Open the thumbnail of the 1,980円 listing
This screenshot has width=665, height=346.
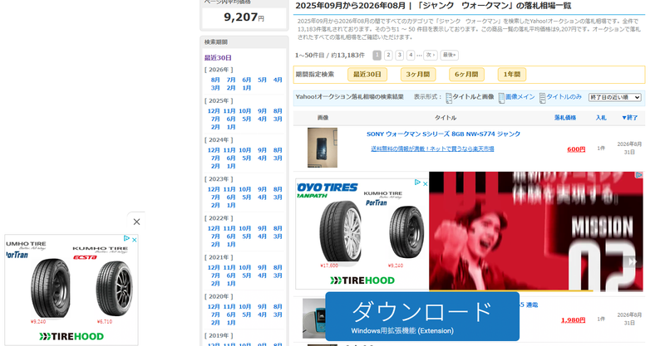pos(314,319)
